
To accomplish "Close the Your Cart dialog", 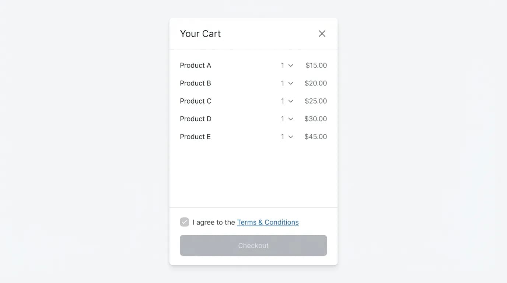I will click(322, 34).
